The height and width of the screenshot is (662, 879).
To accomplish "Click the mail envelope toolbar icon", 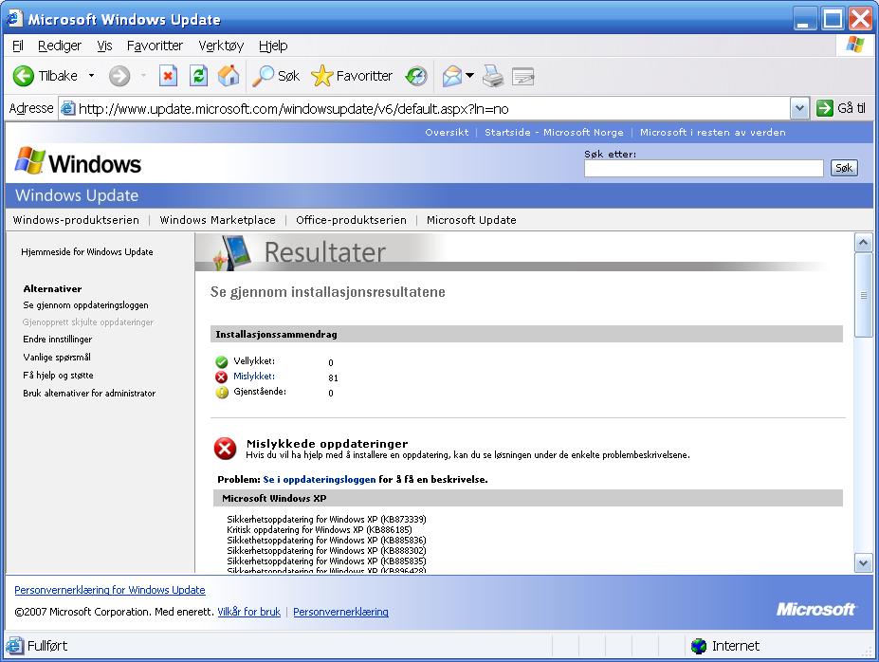I will click(x=452, y=76).
